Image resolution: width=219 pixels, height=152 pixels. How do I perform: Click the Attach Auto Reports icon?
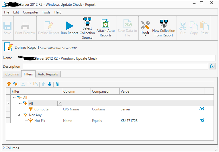coord(105,24)
